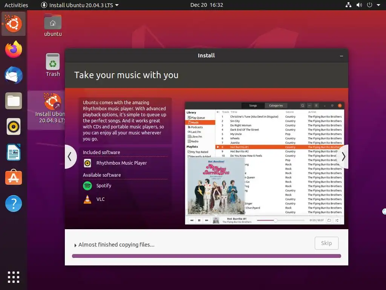Select Music in the preview Library sidebar
This screenshot has height=290, width=386.
[x=201, y=122]
